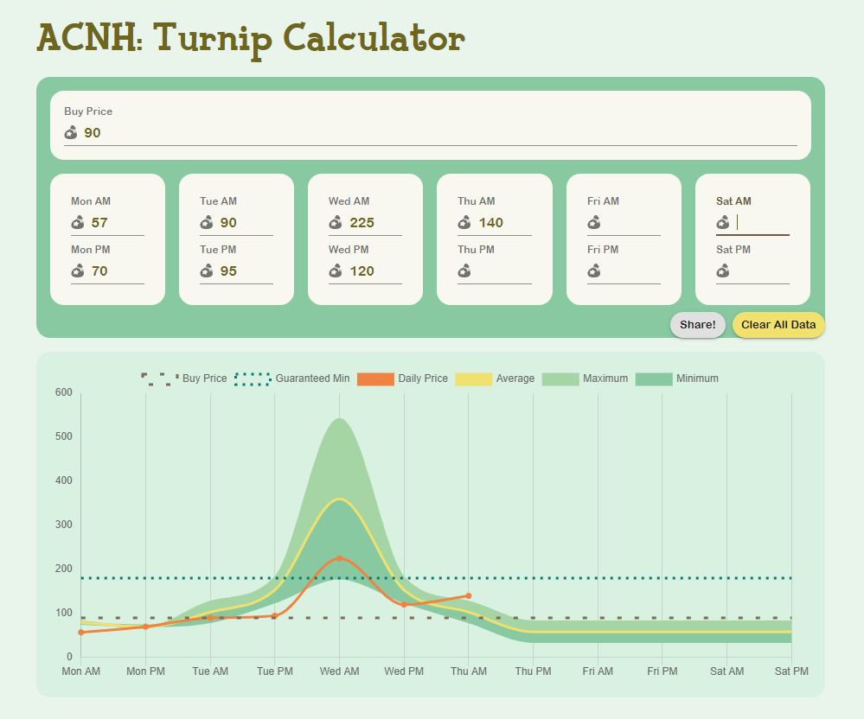Click the yellow Average legend swatch
Image resolution: width=864 pixels, height=719 pixels.
[x=468, y=379]
